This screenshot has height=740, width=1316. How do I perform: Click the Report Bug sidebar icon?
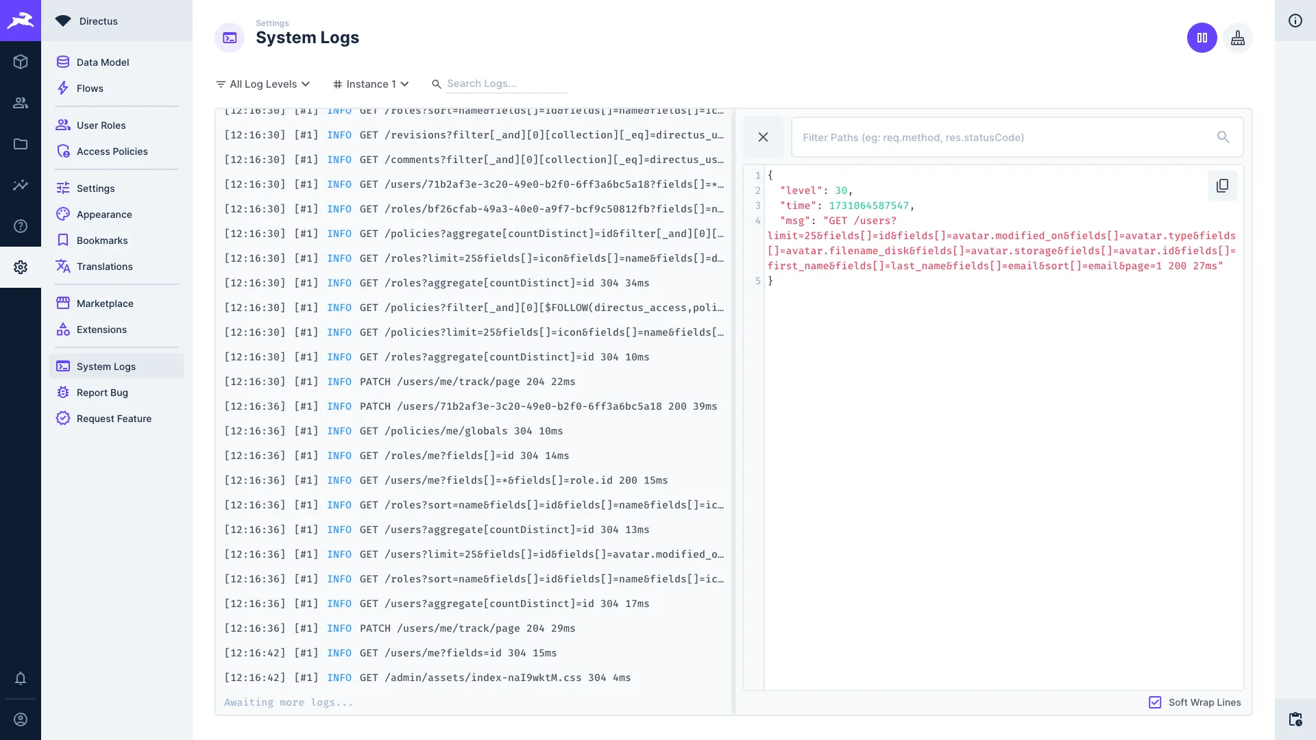(63, 392)
